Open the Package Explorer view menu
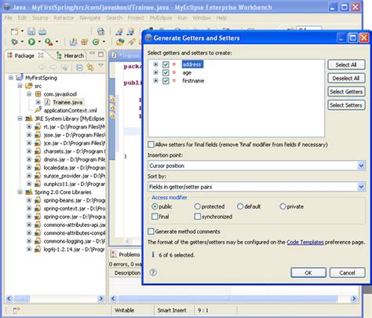372x318 pixels. (x=101, y=65)
